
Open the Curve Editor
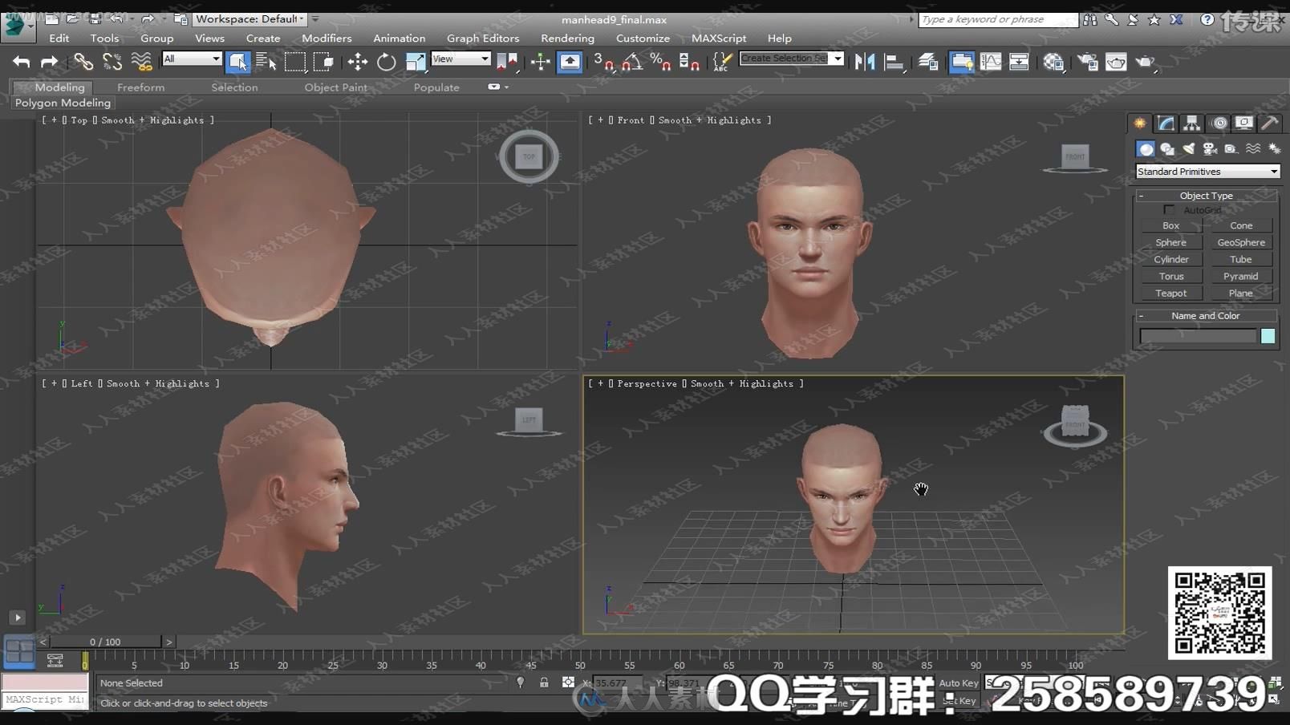coord(991,62)
